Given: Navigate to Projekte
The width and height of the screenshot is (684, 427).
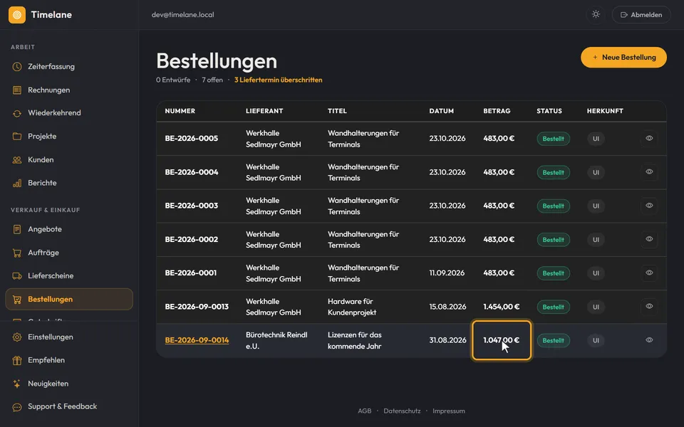Looking at the screenshot, I should [69, 137].
